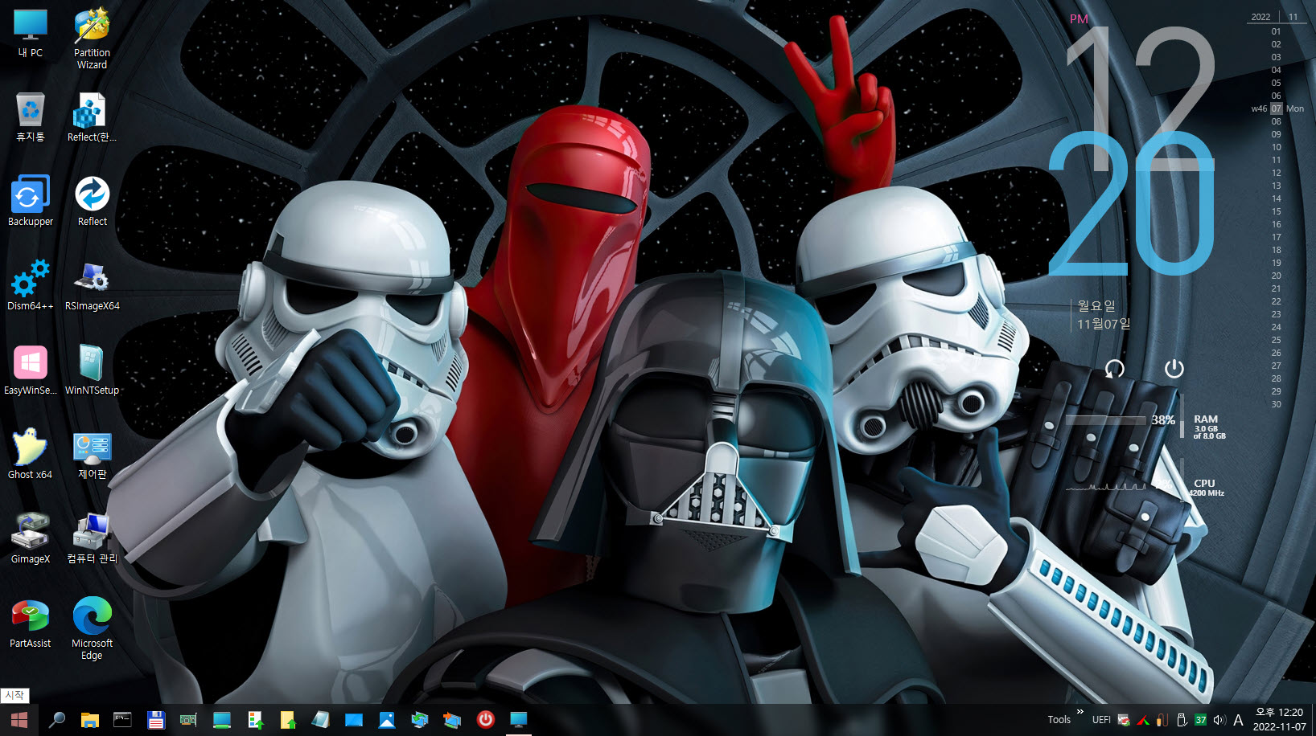Expand the Tools toolbar chevron
This screenshot has width=1316, height=736.
click(1080, 712)
